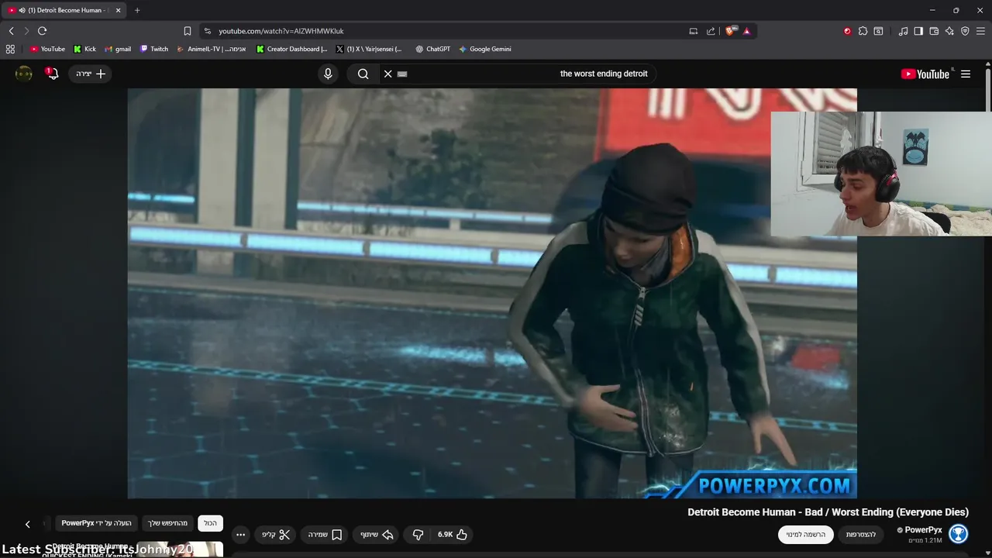
Task: Open the YouTube bookmark
Action: pyautogui.click(x=47, y=49)
